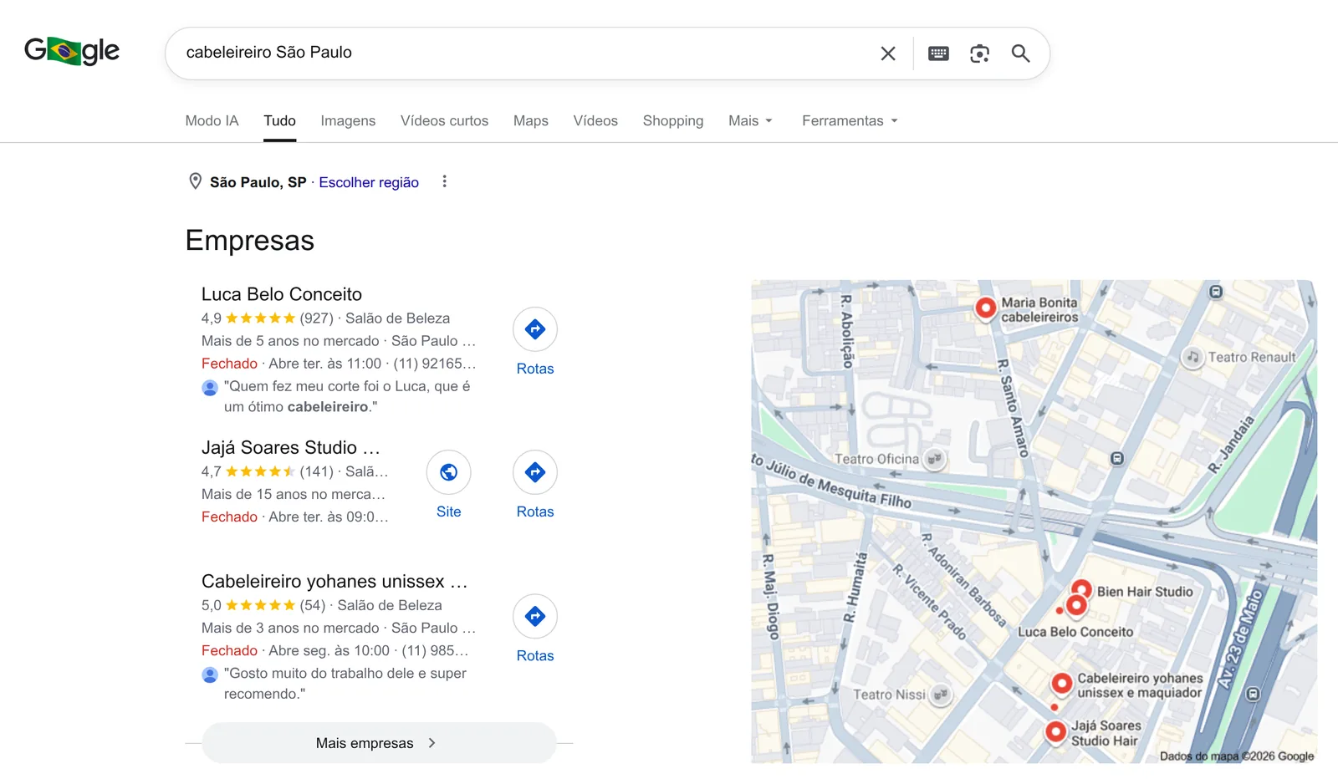1338x784 pixels.
Task: Switch to the Imagens tab
Action: click(348, 121)
